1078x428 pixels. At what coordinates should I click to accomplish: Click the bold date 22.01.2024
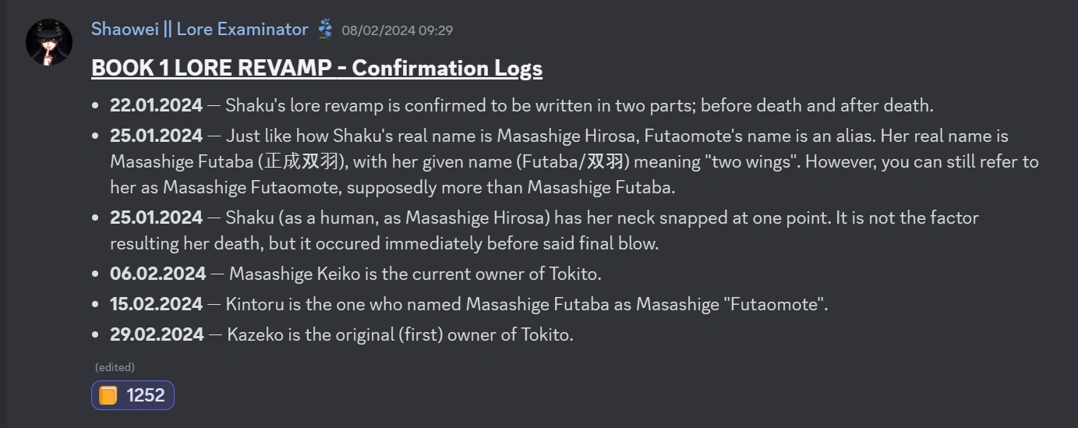coord(156,105)
